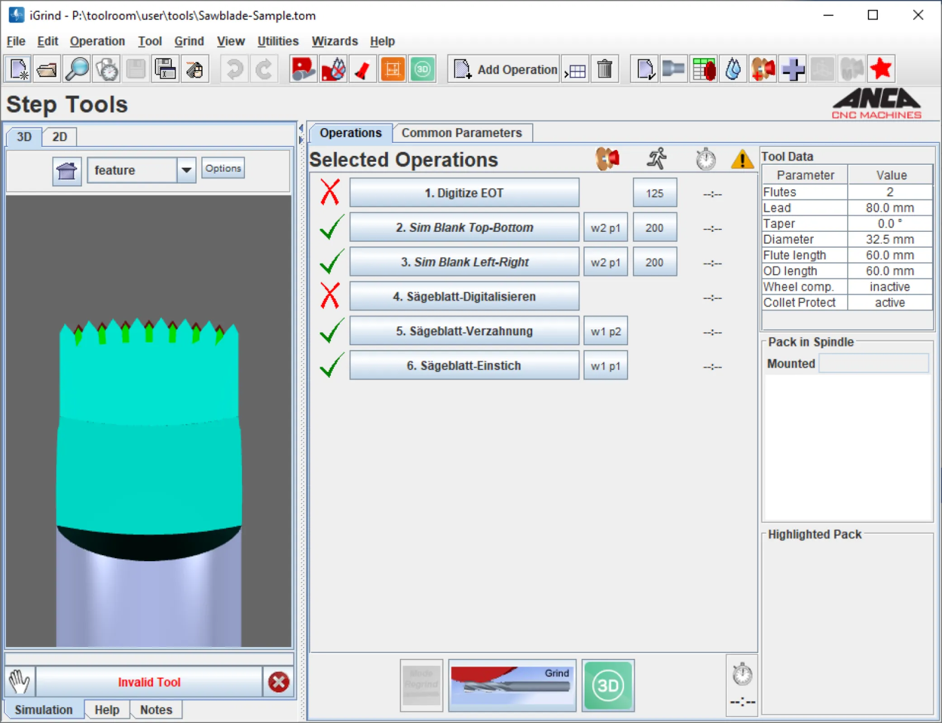Click the Grind mode button

click(512, 685)
